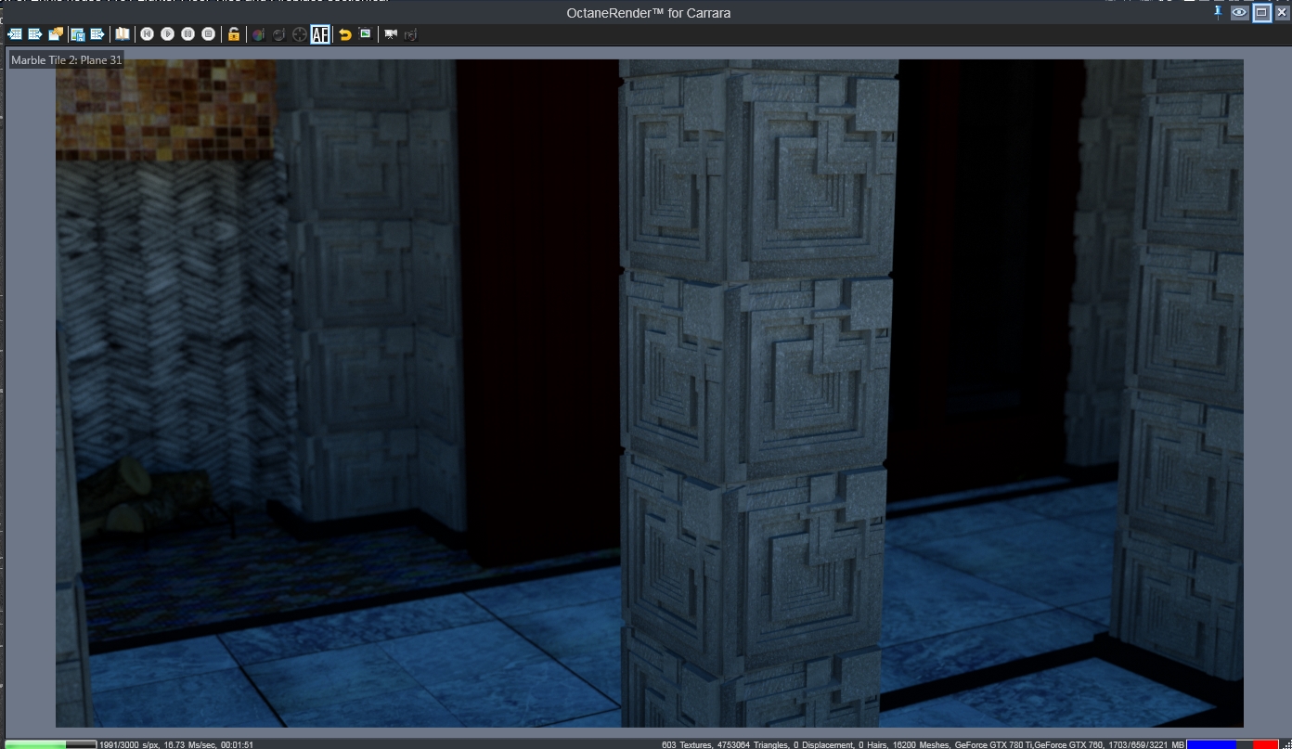Click the save render image icon
This screenshot has height=749, width=1292.
coord(78,34)
